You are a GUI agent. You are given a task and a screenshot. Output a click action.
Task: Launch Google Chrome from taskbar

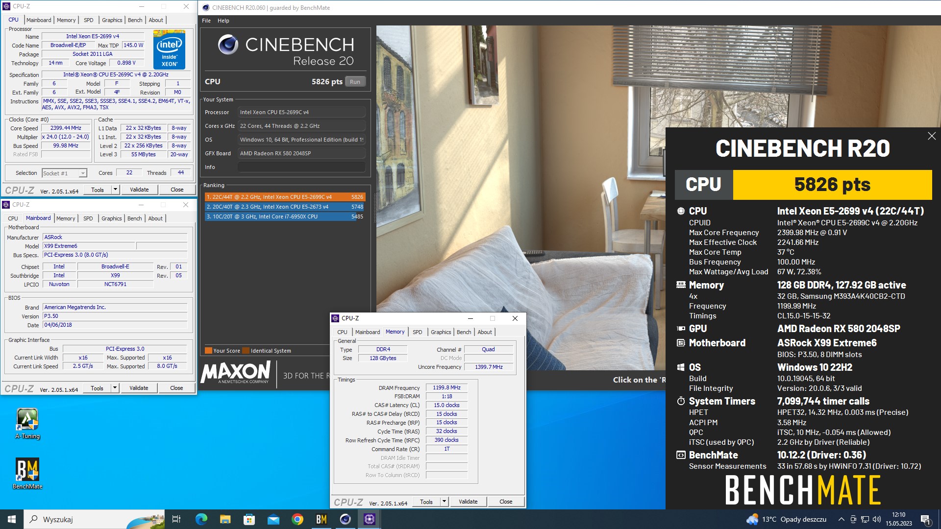[x=297, y=519]
